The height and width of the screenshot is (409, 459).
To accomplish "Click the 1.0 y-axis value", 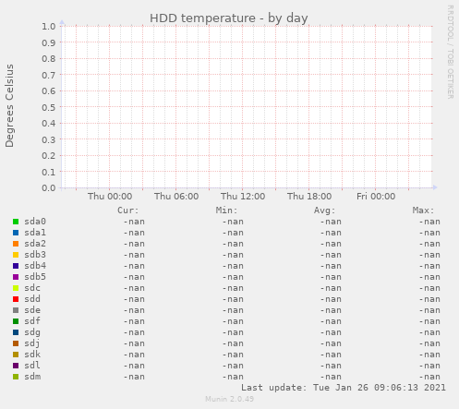I will point(49,26).
